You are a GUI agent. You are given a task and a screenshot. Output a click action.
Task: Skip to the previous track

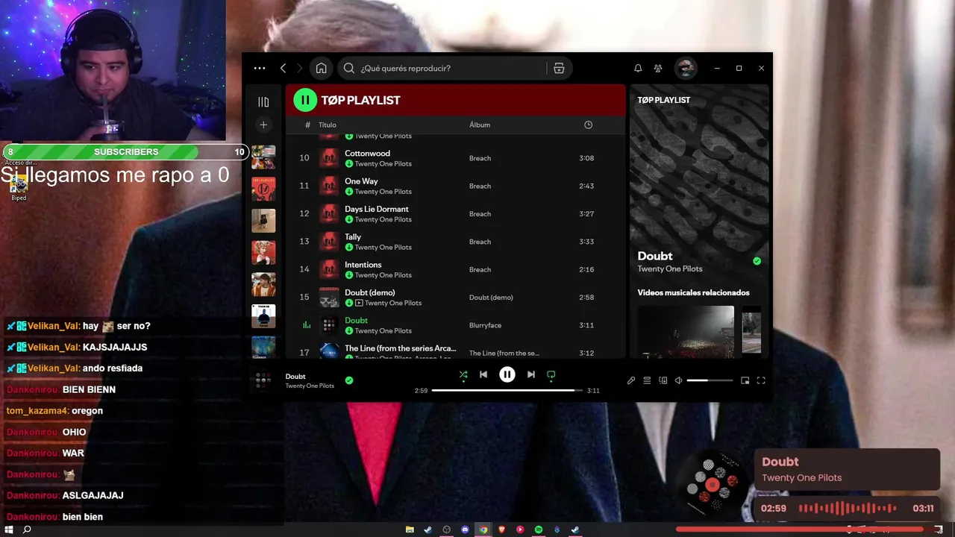(x=483, y=374)
